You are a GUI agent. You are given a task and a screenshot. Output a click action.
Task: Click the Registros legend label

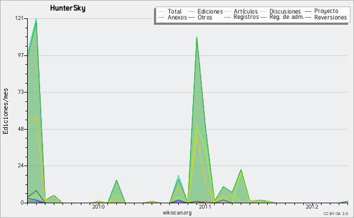246,17
